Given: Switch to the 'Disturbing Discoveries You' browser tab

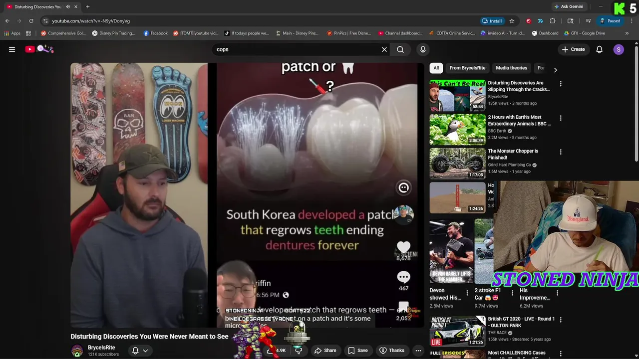Looking at the screenshot, I should 38,6.
